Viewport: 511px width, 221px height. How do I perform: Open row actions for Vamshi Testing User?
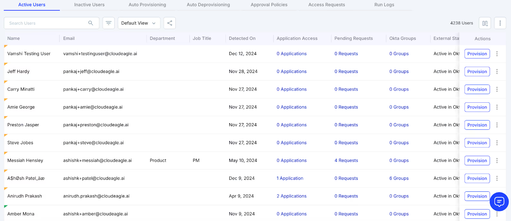click(497, 54)
